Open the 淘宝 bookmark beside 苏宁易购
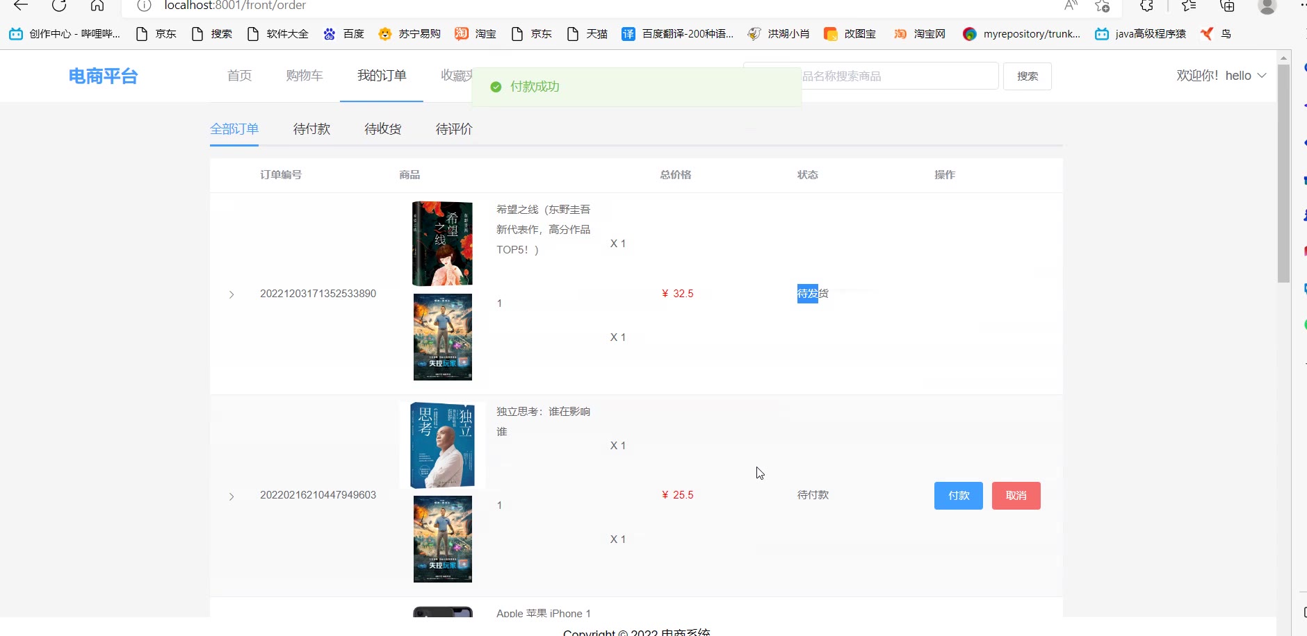The image size is (1307, 636). [476, 34]
